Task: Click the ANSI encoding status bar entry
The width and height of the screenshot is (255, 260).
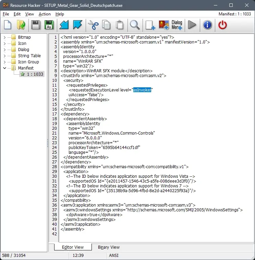Action: pyautogui.click(x=114, y=255)
